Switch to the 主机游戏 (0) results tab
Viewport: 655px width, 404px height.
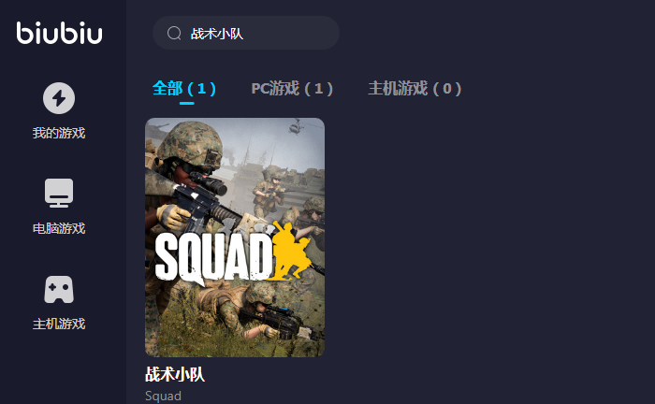[415, 89]
